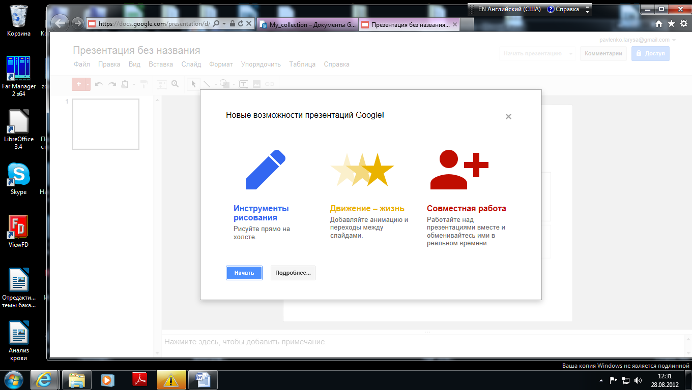692x390 pixels.
Task: Open the Формат menu
Action: click(x=221, y=64)
